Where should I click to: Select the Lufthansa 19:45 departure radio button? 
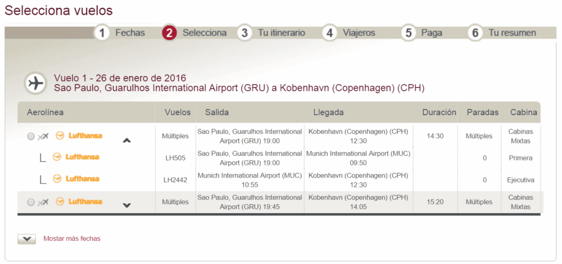(31, 203)
